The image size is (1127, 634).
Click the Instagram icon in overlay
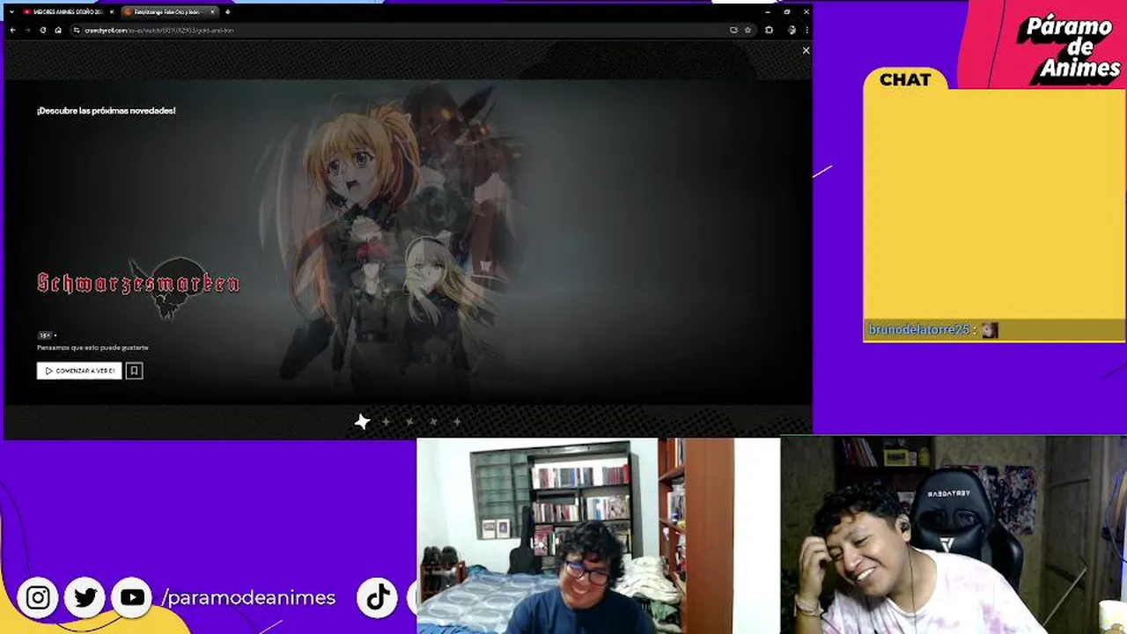(x=38, y=598)
